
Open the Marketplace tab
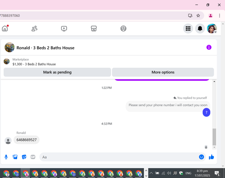[94, 29]
